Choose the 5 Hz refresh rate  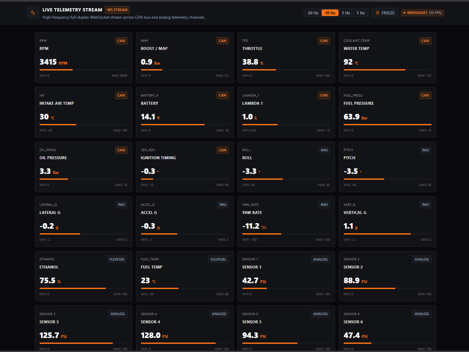click(346, 13)
